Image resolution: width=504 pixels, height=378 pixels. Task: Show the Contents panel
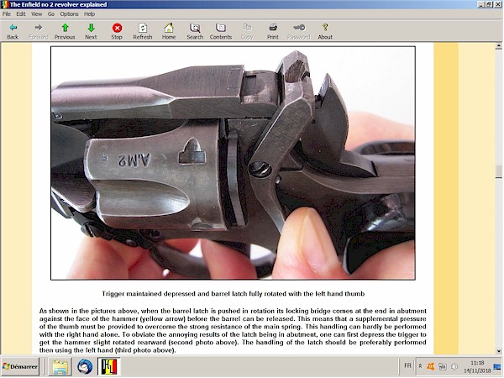pos(221,32)
